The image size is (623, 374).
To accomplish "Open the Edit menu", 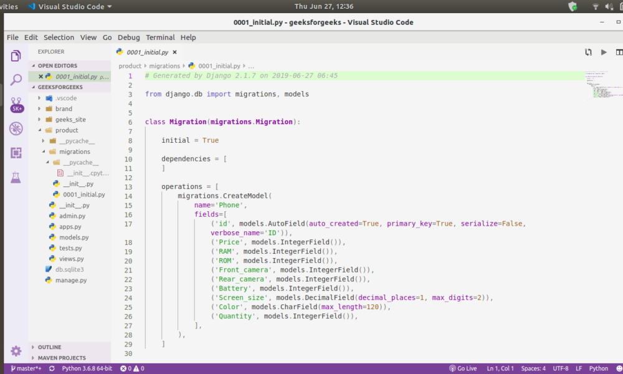I will point(31,37).
